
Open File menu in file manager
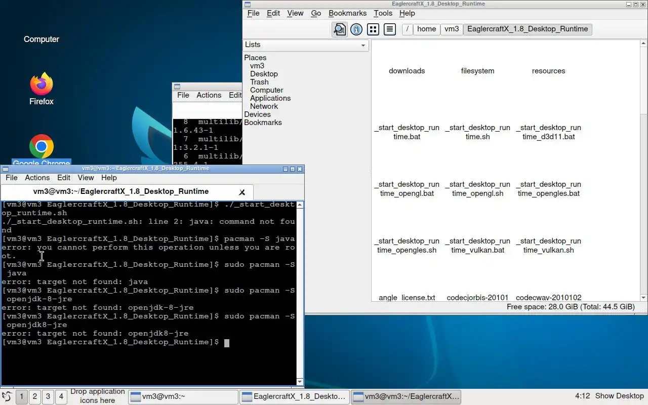click(x=253, y=14)
